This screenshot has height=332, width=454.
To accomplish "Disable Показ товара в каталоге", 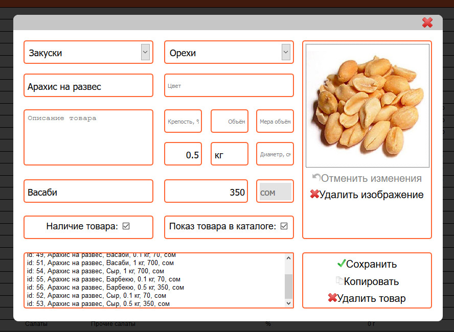I will (x=283, y=226).
